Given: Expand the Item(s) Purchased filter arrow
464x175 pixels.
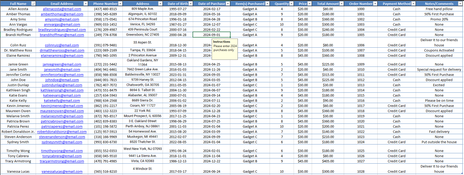Looking at the screenshot, I should click(x=267, y=4).
